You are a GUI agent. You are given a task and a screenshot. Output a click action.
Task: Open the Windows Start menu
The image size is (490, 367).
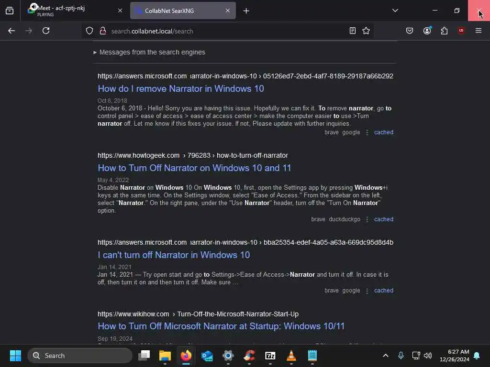15,356
